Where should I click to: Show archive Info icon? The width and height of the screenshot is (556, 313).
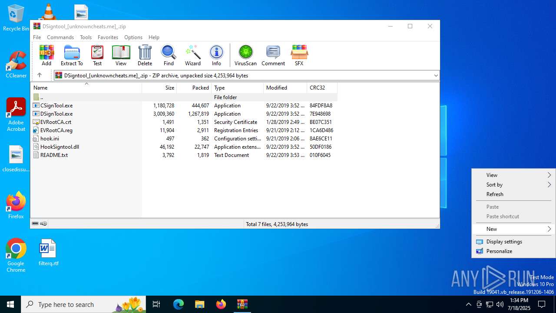coord(216,55)
